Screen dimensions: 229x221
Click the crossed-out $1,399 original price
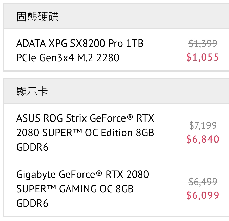coord(203,43)
